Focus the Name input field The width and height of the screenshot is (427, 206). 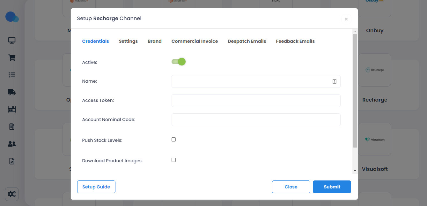[x=256, y=81]
